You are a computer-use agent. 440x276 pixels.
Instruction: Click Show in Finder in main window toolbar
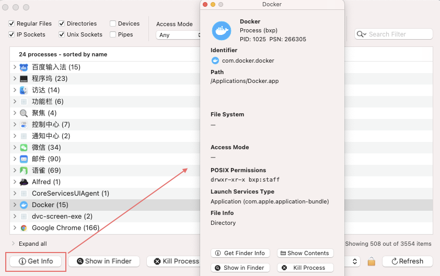104,261
